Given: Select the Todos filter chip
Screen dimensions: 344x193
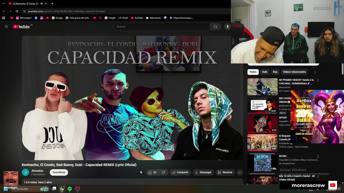Looking at the screenshot, I should [x=253, y=72].
